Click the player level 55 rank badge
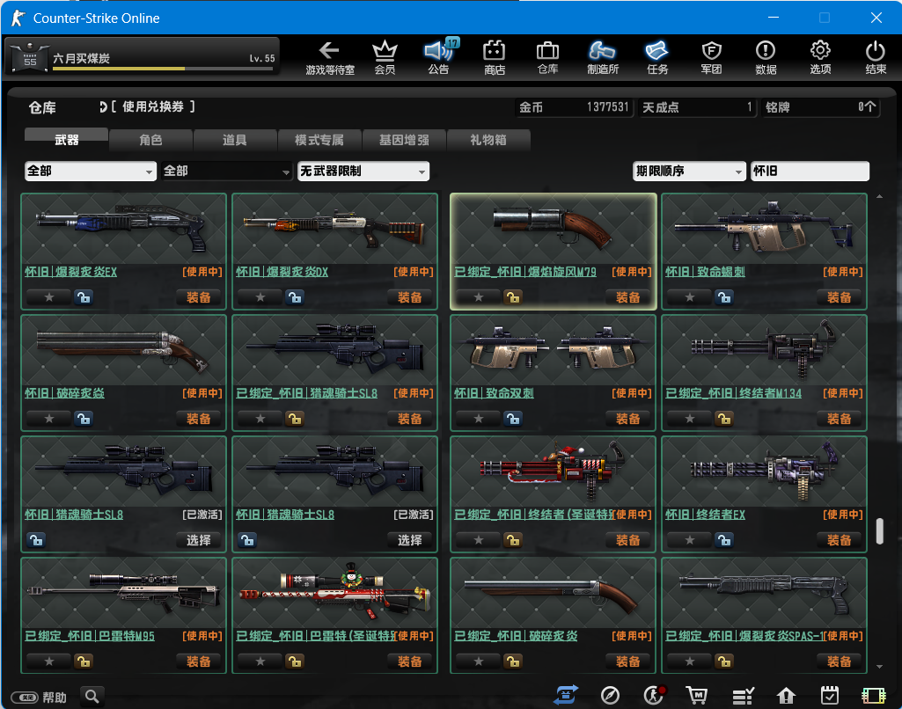Screen dimensions: 902x709 pyautogui.click(x=29, y=57)
